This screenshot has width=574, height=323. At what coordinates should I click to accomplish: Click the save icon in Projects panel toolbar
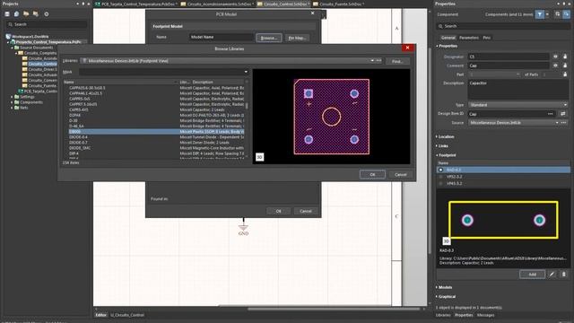pyautogui.click(x=7, y=14)
